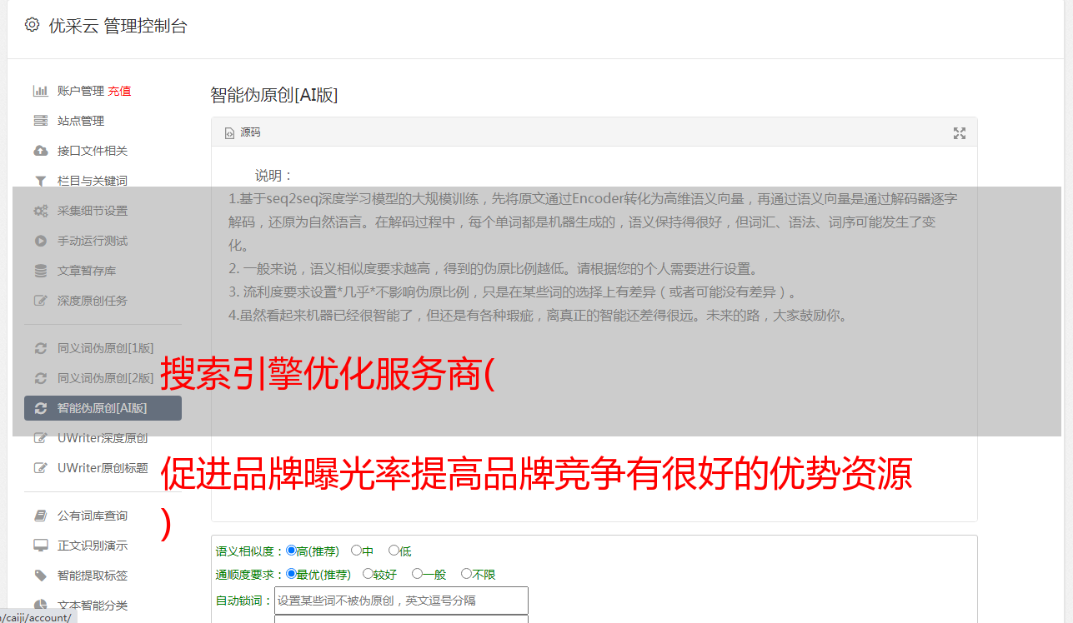Click the 源码 source code icon

click(x=229, y=133)
